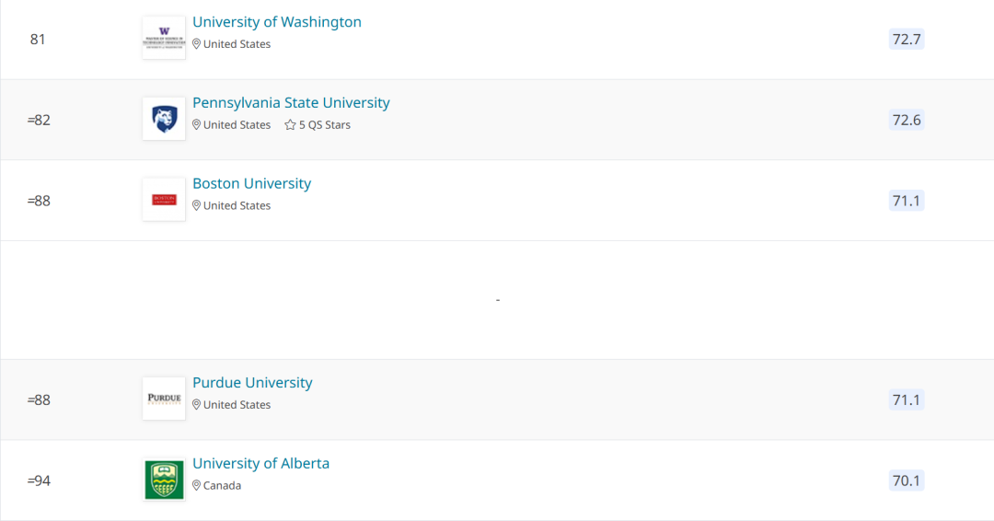The image size is (994, 521).
Task: Click the Boston University red logo
Action: coord(164,200)
